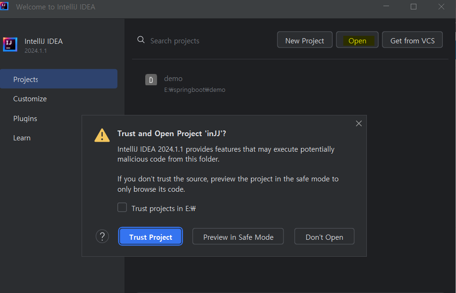
Task: Enable the Trust projects in E:\ checkbox
Action: tap(122, 208)
